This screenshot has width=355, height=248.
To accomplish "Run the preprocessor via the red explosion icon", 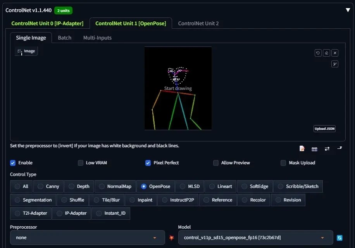I will [x=171, y=238].
